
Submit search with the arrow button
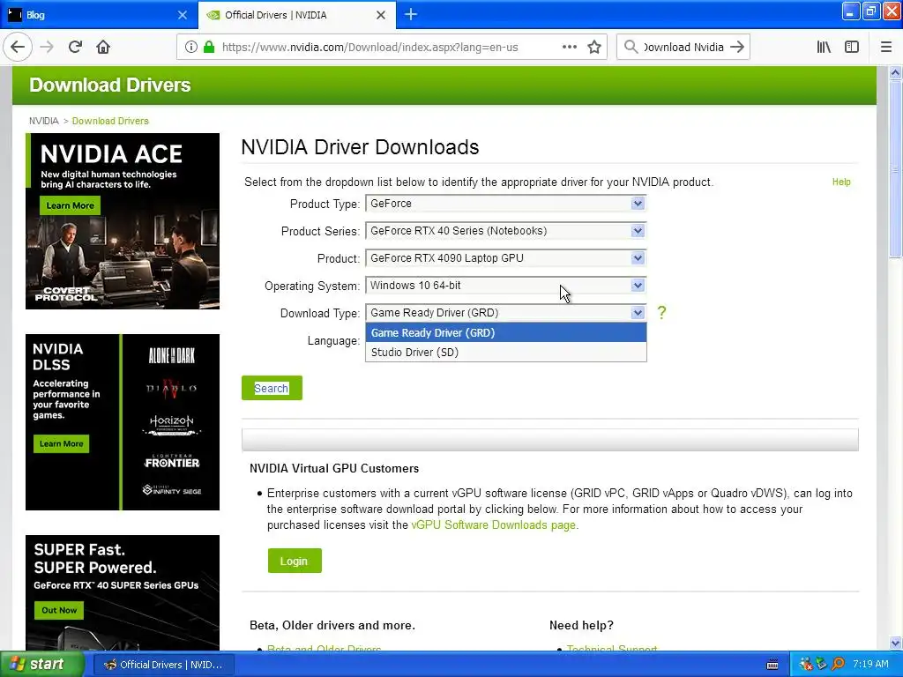point(737,48)
